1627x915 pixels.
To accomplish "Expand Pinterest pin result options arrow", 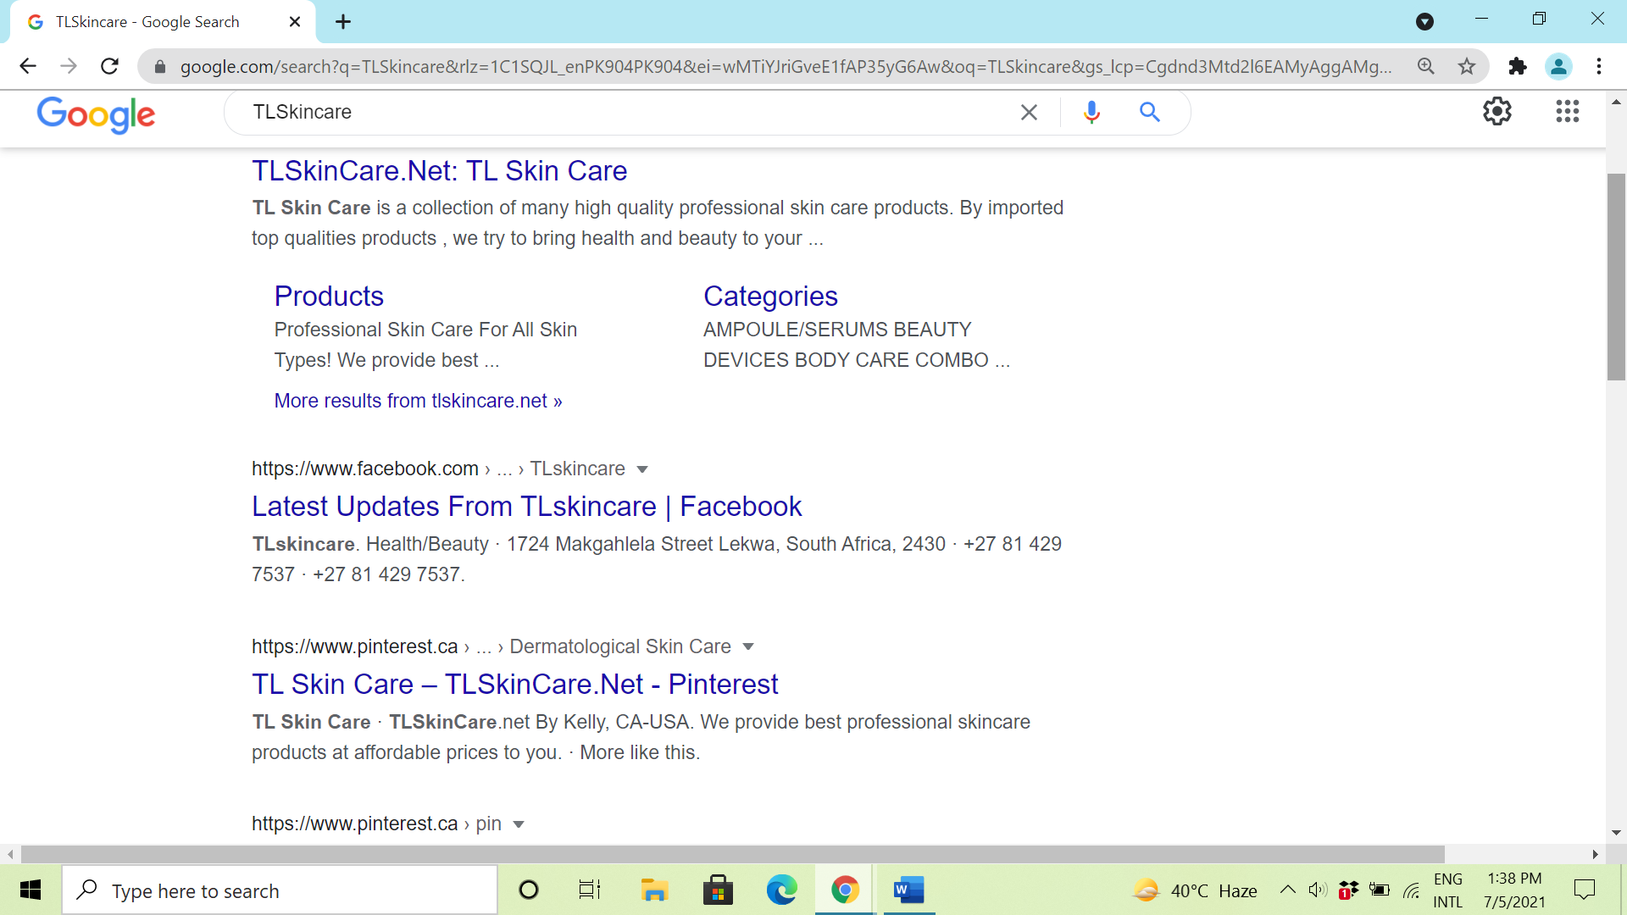I will (519, 824).
